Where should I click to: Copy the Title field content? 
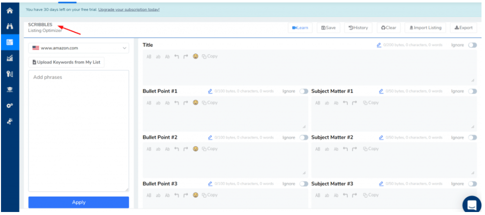[x=210, y=56]
